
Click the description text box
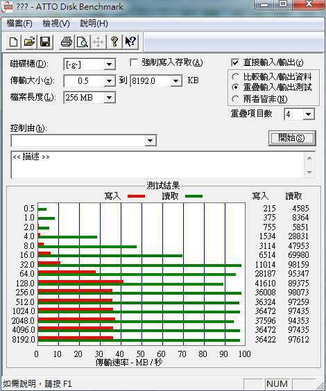pos(157,165)
